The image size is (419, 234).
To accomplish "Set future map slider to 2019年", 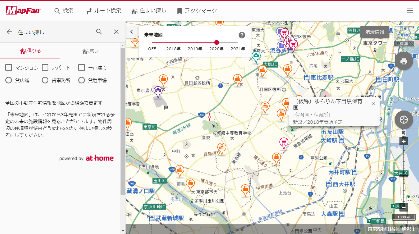I will pos(195,49).
